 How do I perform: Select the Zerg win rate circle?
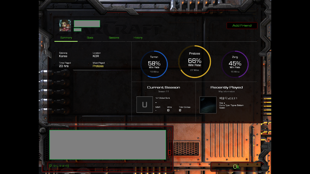pos(235,64)
